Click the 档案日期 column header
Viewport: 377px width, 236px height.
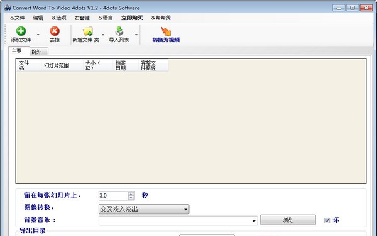(x=126, y=65)
